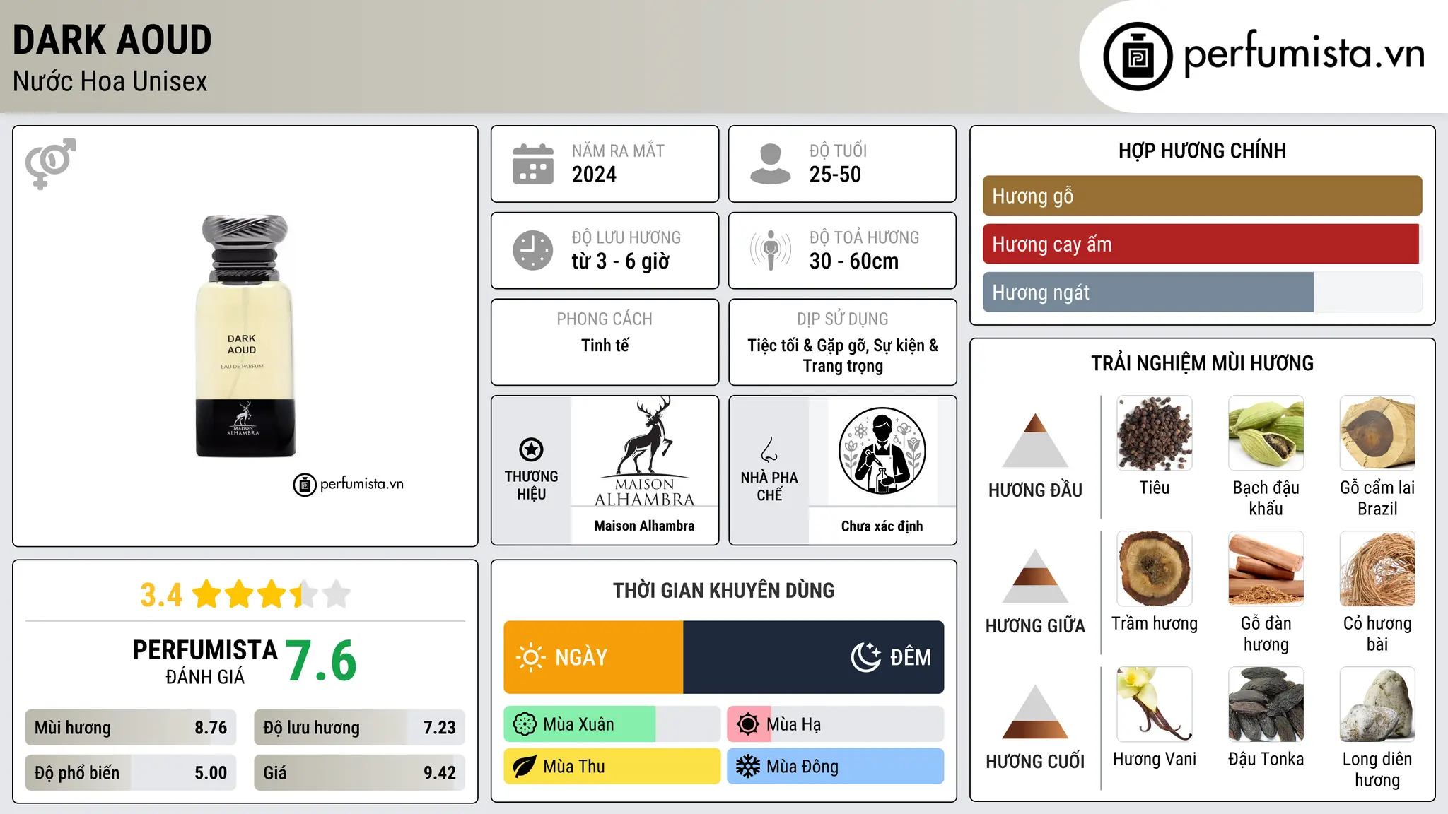Click the Mùa Hạ season bar
This screenshot has width=1448, height=814.
coord(835,724)
